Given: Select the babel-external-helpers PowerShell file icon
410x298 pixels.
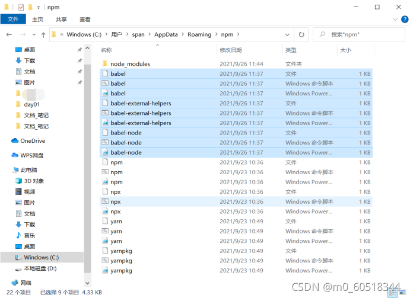Looking at the screenshot, I should tap(105, 123).
